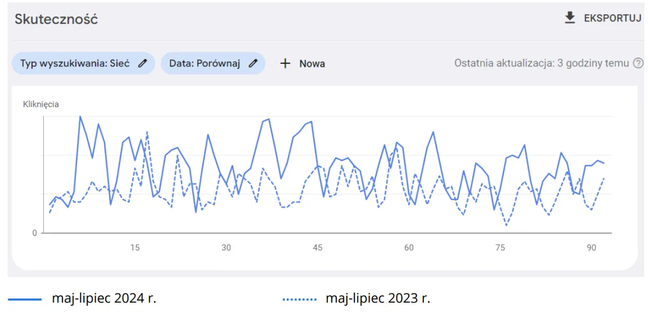648x317 pixels.
Task: Open the 'Data: Porównaj' filter chip
Action: pos(213,63)
